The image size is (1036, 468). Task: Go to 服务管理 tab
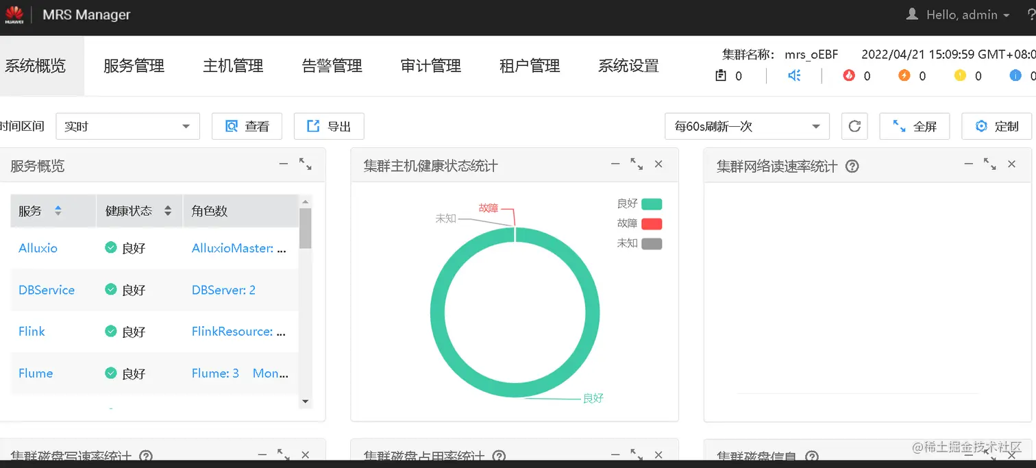[134, 66]
